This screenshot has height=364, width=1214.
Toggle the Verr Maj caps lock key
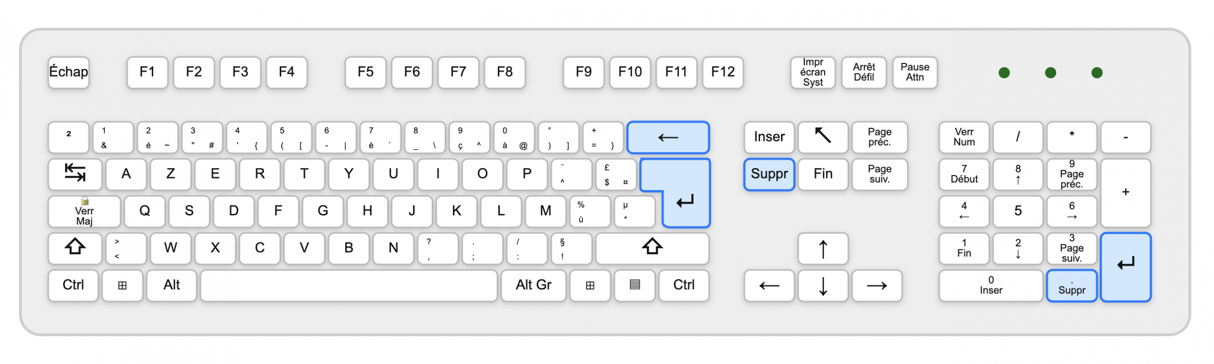(84, 212)
